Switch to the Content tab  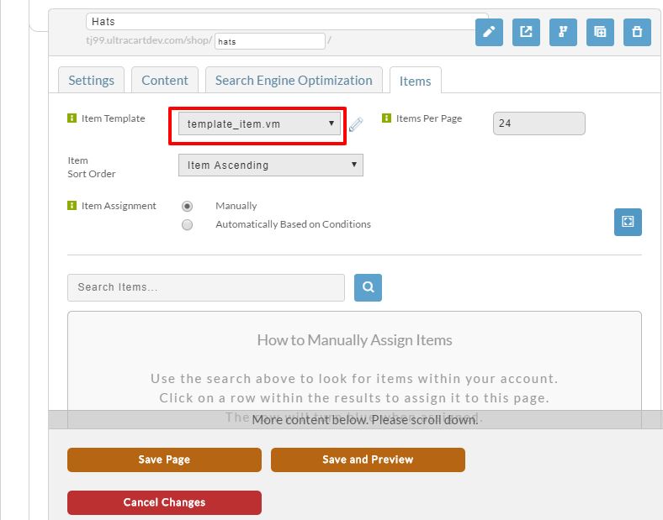(164, 80)
